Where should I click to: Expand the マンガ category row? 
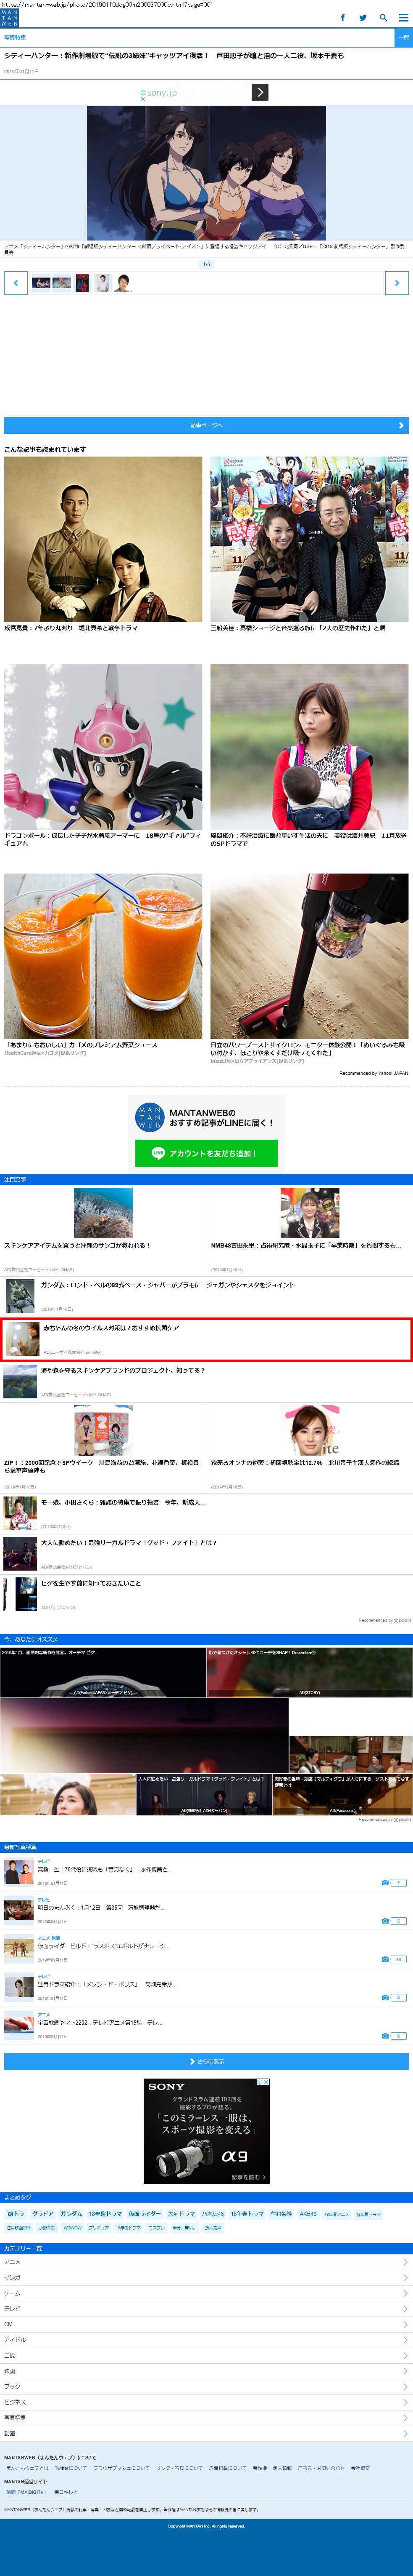pyautogui.click(x=207, y=2277)
